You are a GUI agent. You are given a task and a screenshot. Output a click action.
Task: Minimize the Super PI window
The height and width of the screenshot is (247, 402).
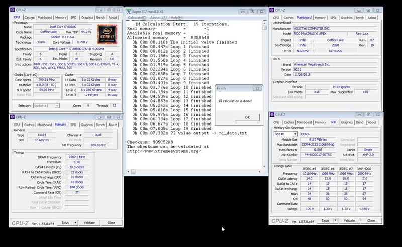coord(243,12)
